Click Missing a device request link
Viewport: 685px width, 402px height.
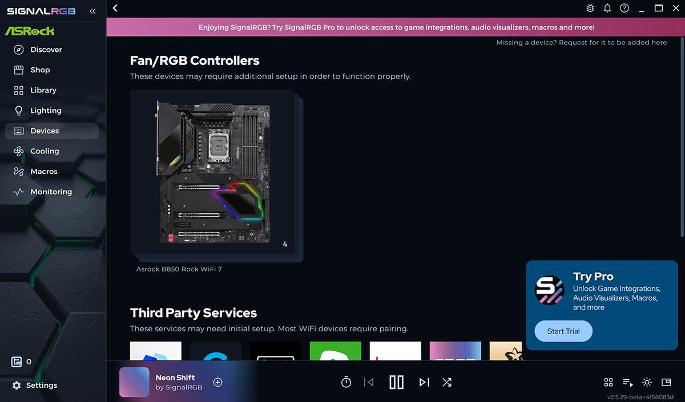(x=582, y=43)
